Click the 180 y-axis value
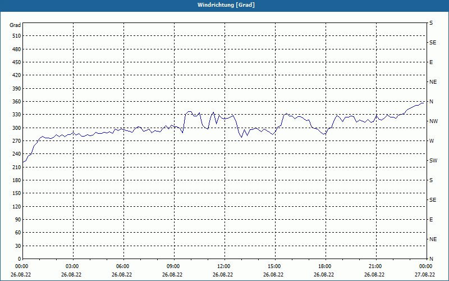Image resolution: width=449 pixels, height=281 pixels. click(x=17, y=180)
